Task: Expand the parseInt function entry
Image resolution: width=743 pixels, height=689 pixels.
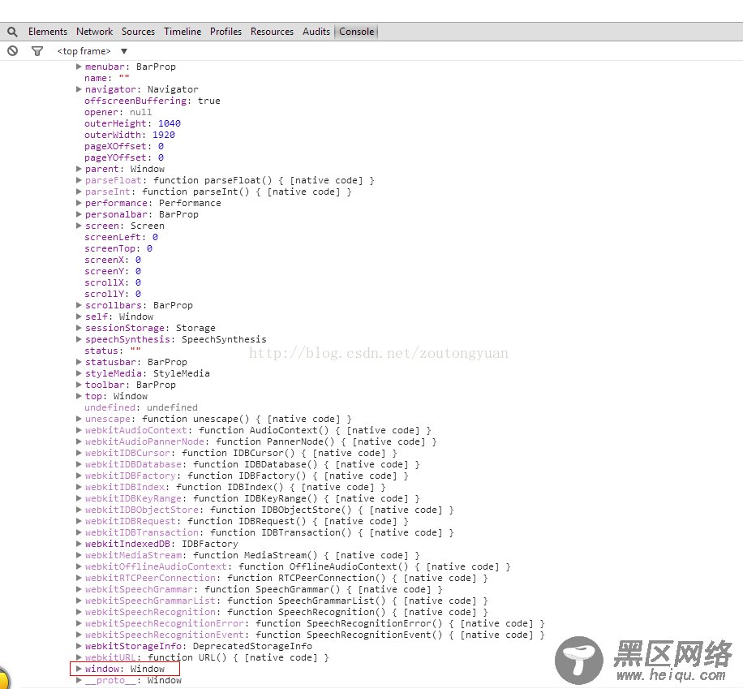Action: [79, 192]
